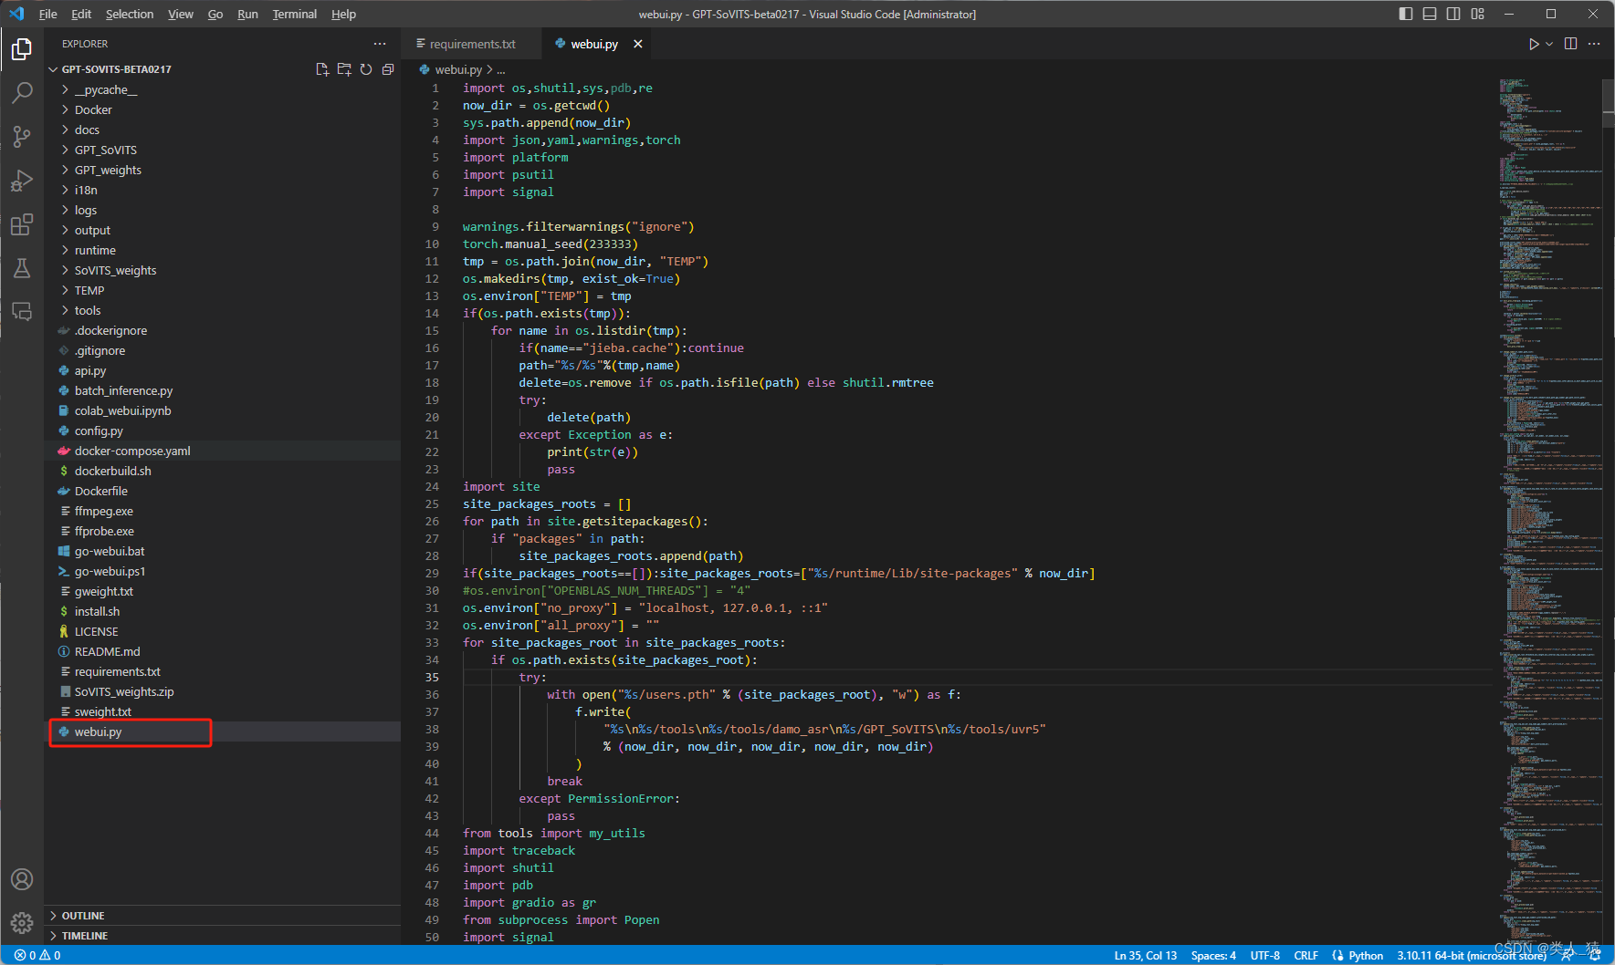Expand the runtime folder
This screenshot has width=1615, height=965.
(223, 250)
